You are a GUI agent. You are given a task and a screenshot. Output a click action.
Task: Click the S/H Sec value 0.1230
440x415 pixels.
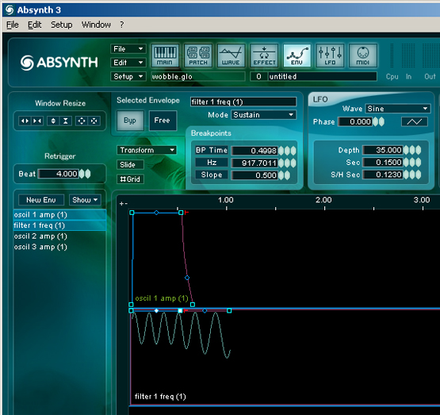pos(383,175)
